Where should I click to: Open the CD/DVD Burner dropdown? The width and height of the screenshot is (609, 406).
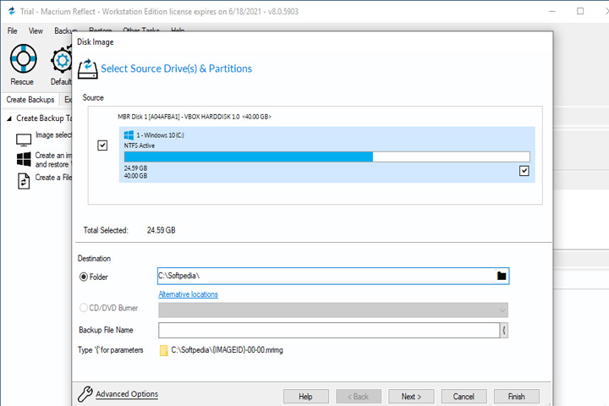[333, 310]
